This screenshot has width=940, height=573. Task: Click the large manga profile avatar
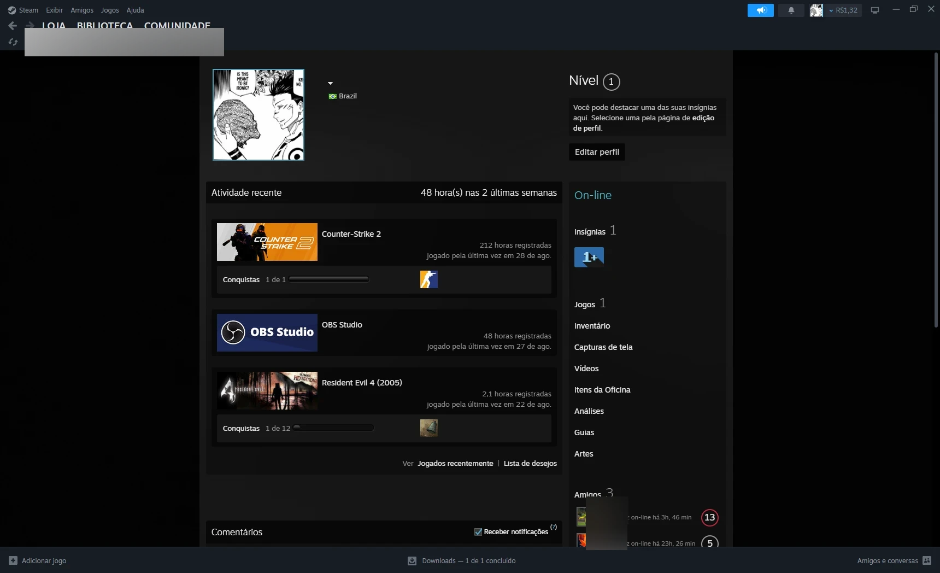(x=258, y=115)
